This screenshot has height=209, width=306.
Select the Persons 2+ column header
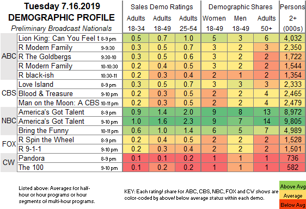tap(293, 17)
